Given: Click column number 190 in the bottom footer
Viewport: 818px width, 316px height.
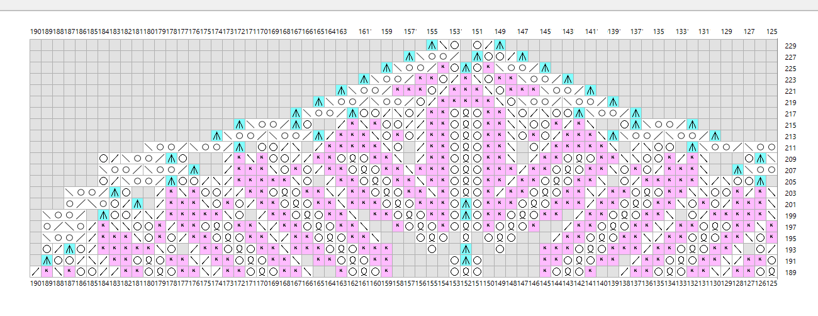Looking at the screenshot, I should click(x=35, y=284).
